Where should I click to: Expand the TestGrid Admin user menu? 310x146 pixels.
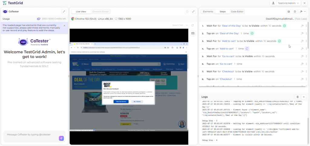[286, 3]
